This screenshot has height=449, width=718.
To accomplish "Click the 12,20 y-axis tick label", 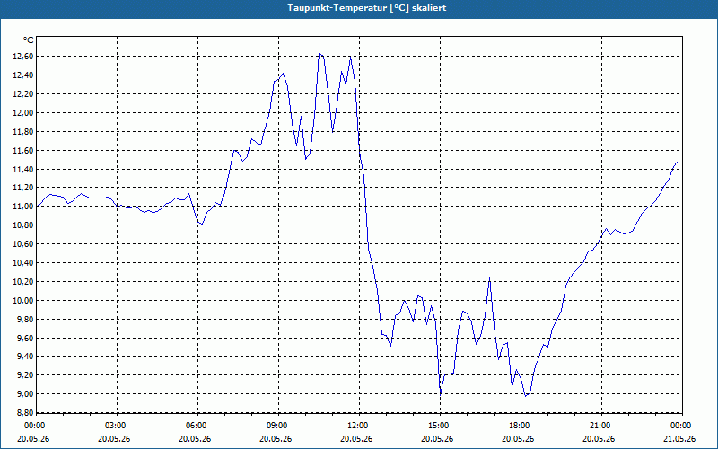I will pos(24,94).
